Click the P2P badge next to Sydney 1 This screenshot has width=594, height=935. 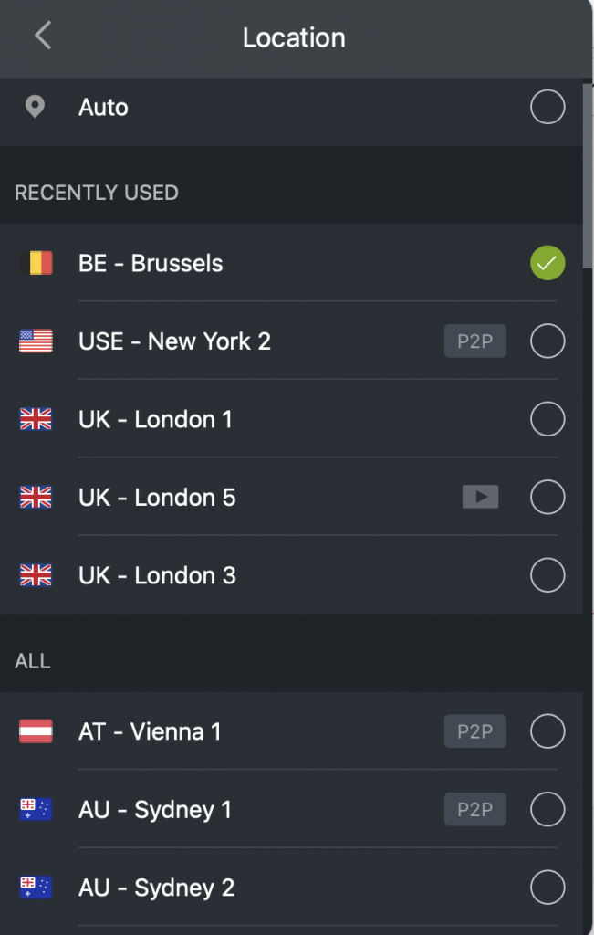tap(474, 809)
